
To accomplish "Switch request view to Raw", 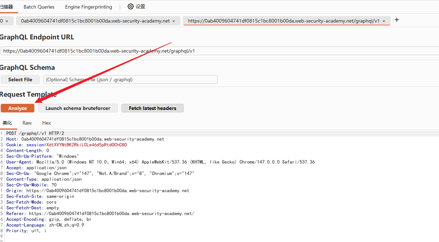I will point(27,123).
